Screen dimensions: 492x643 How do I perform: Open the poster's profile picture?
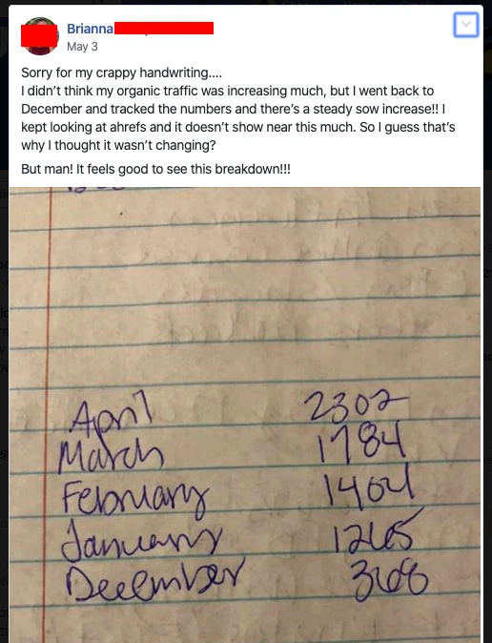(39, 36)
